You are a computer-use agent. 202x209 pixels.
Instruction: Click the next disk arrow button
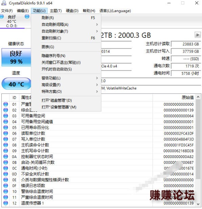coord(198,35)
